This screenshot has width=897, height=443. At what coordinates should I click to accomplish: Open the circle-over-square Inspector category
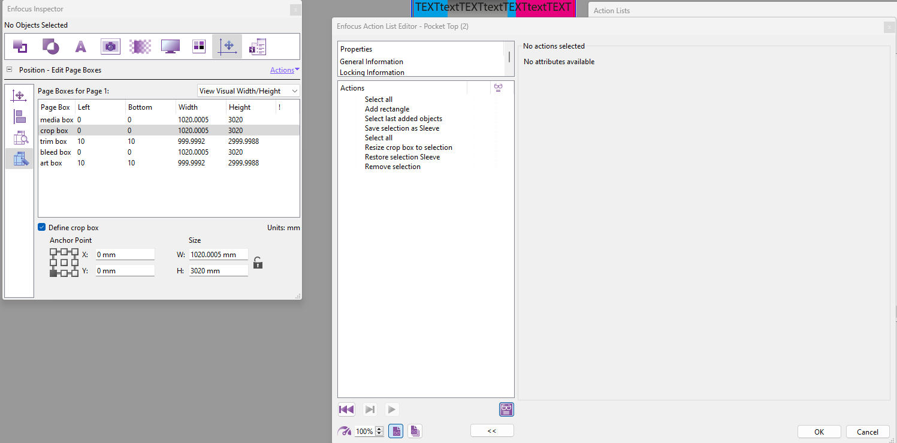(x=50, y=46)
